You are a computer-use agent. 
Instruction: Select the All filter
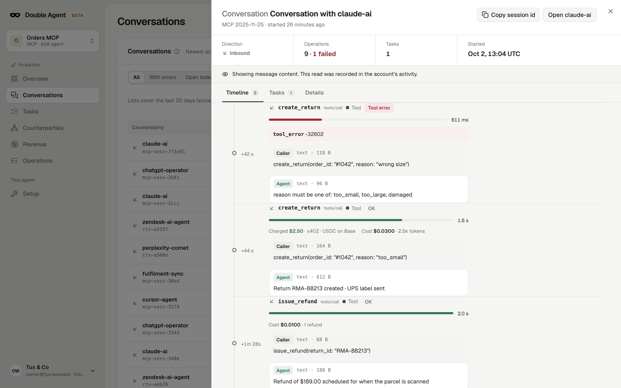[x=136, y=77]
